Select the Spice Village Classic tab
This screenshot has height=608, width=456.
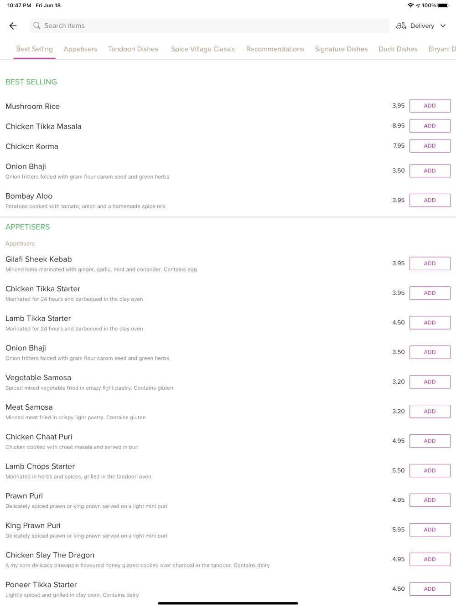(x=203, y=49)
